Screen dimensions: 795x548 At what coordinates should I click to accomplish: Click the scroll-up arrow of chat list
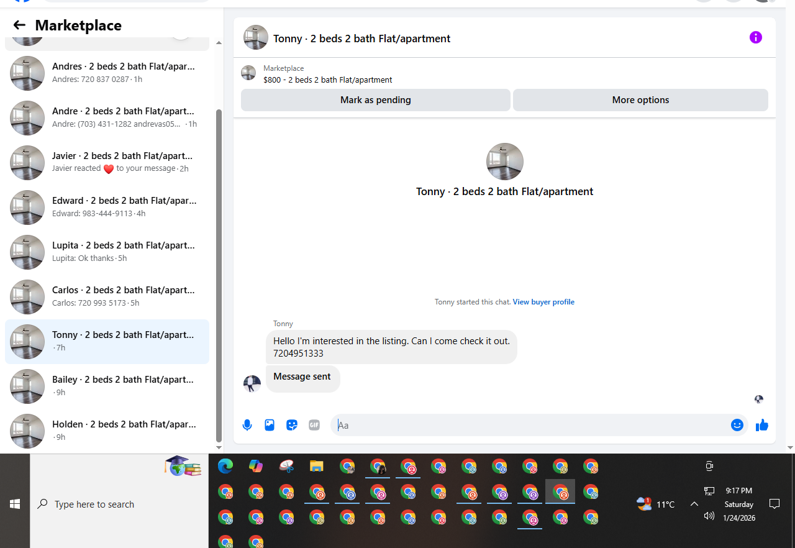tap(219, 43)
